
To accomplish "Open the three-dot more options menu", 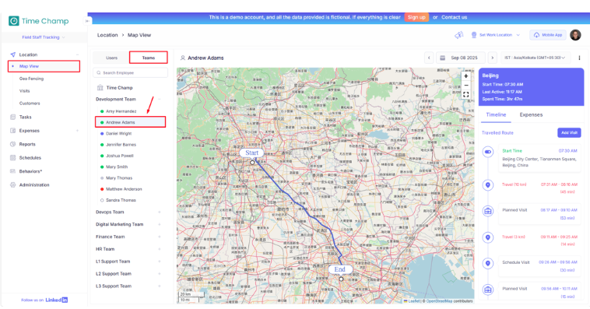I will 579,58.
